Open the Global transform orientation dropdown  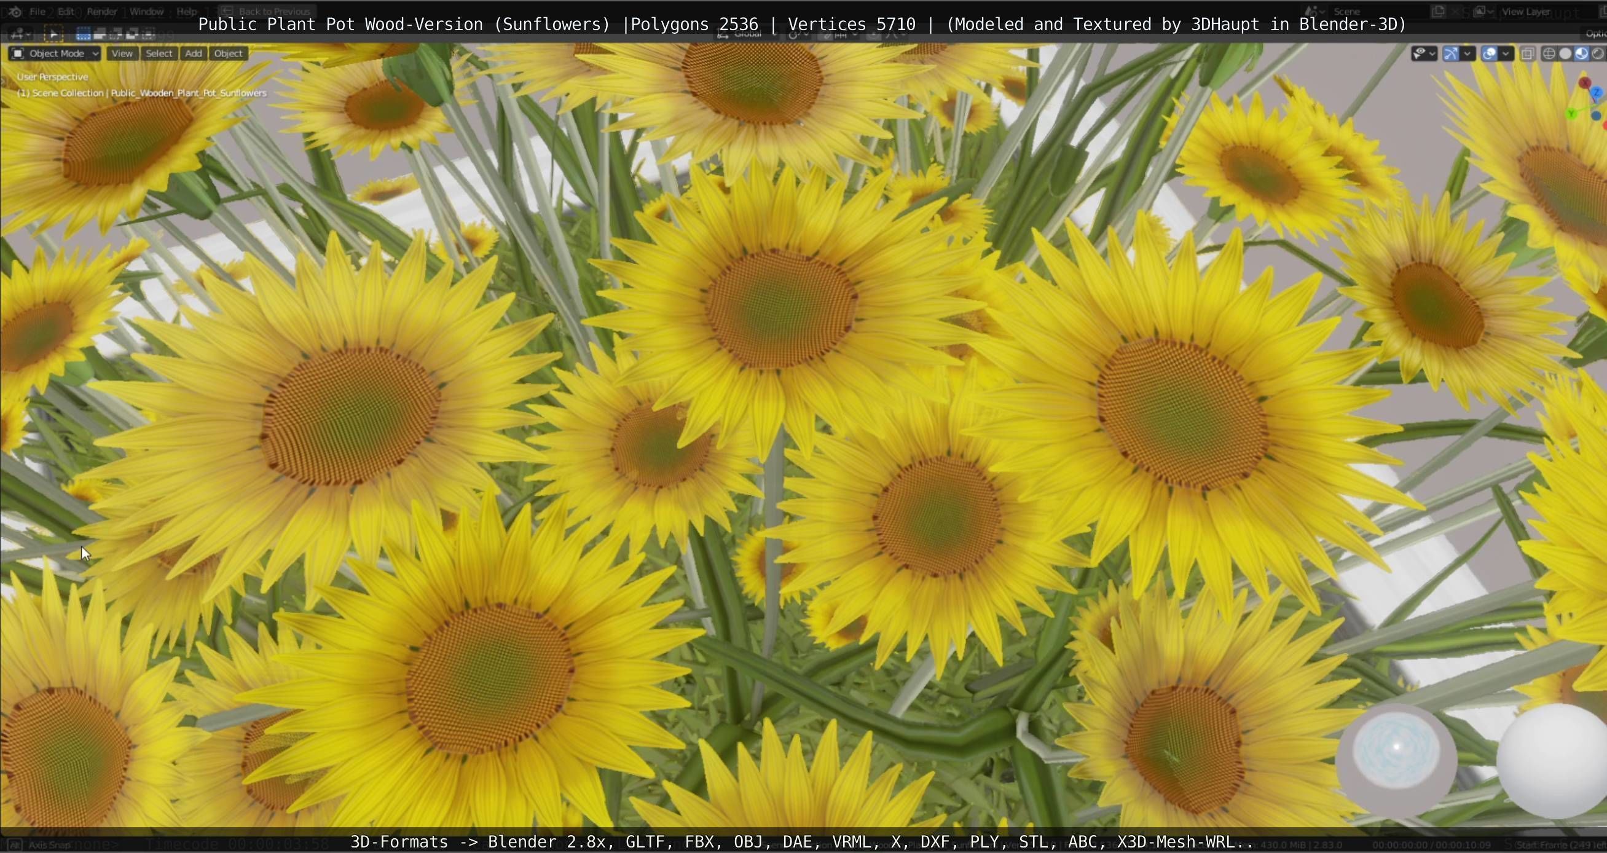(x=746, y=35)
